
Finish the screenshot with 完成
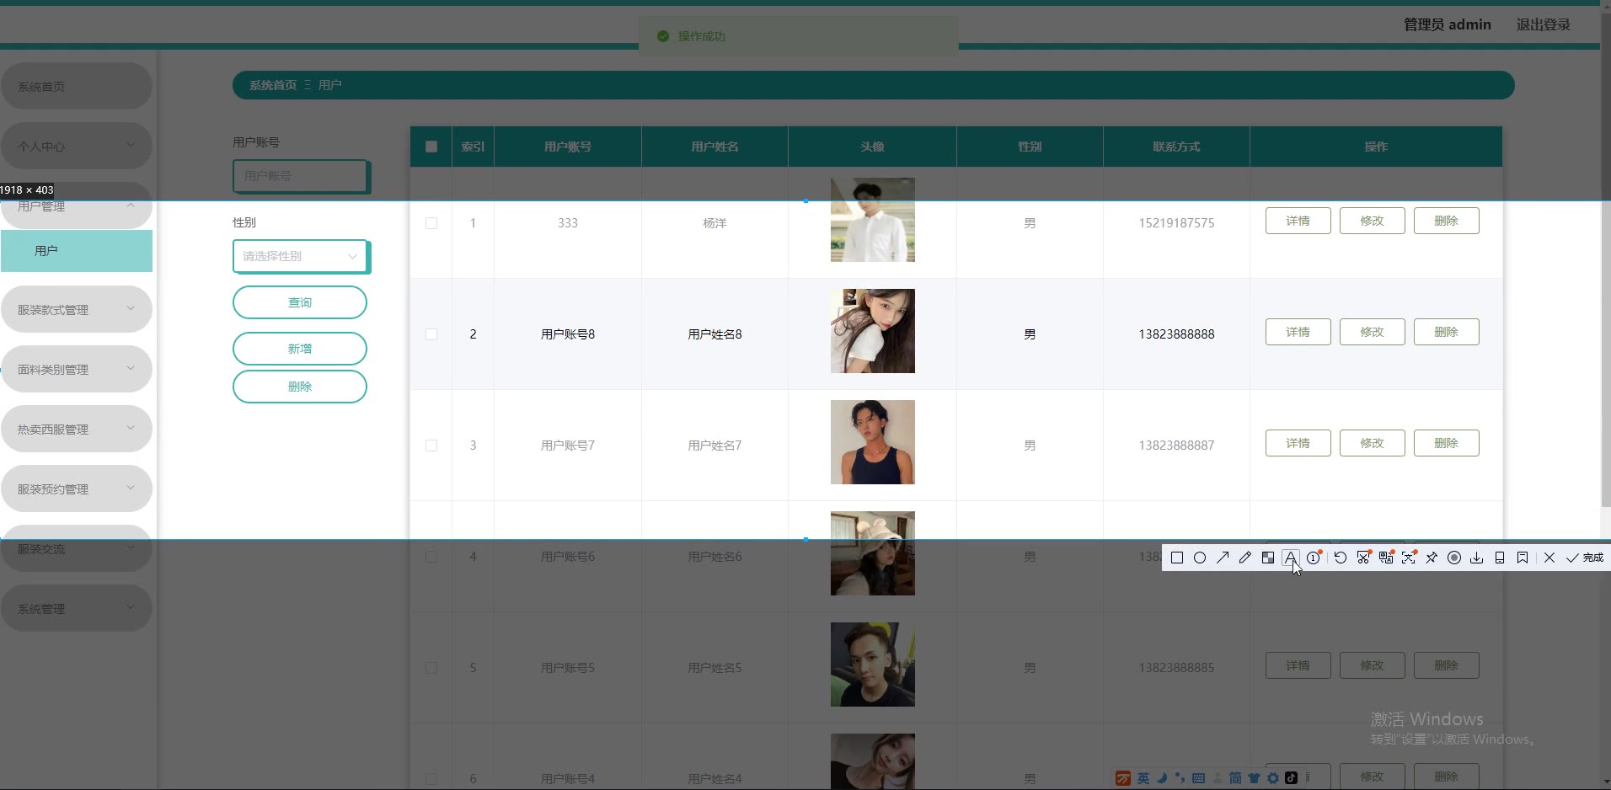point(1585,558)
